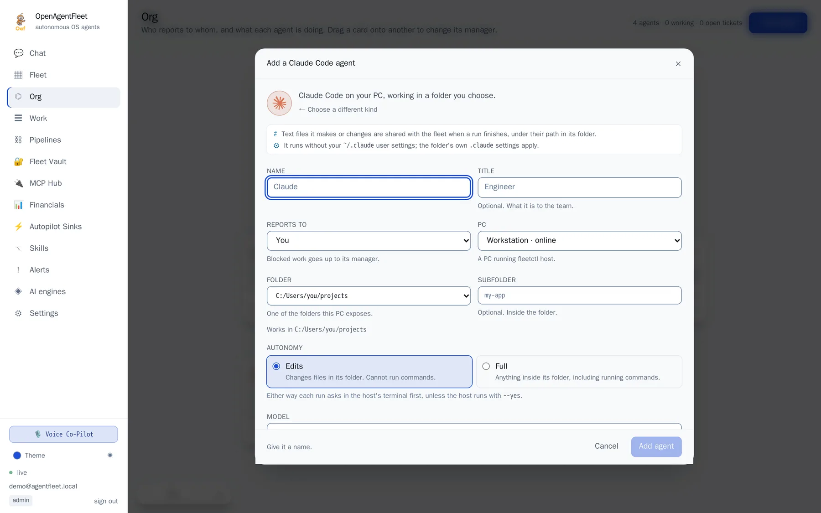The width and height of the screenshot is (821, 513).
Task: Select the Full autonomy radio button
Action: (x=486, y=366)
